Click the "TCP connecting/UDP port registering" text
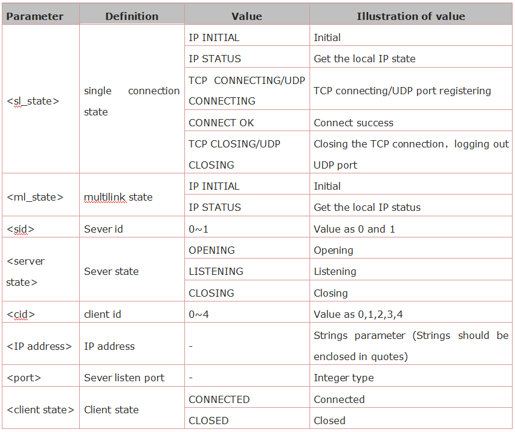Screen dimensions: 515x432 [403, 91]
